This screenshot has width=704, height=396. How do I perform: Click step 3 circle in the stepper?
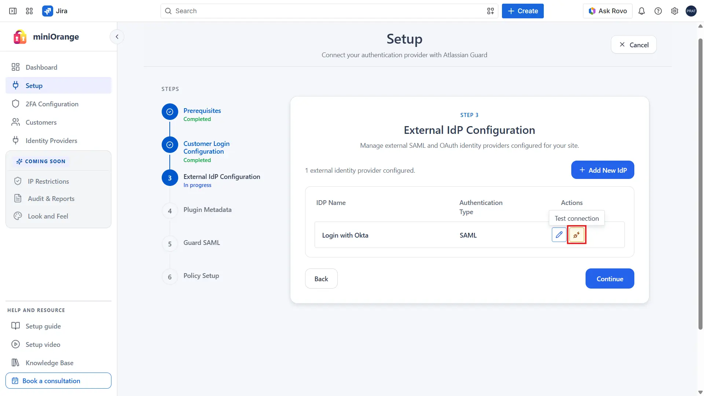170,178
